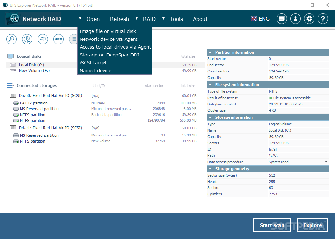Screen dimensions: 335x239
Task: Click the date value 20:29:13 18.08.2020
Action: tap(286, 104)
